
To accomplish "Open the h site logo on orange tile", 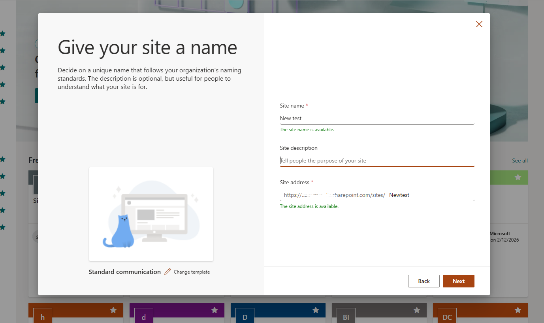I will tap(43, 316).
